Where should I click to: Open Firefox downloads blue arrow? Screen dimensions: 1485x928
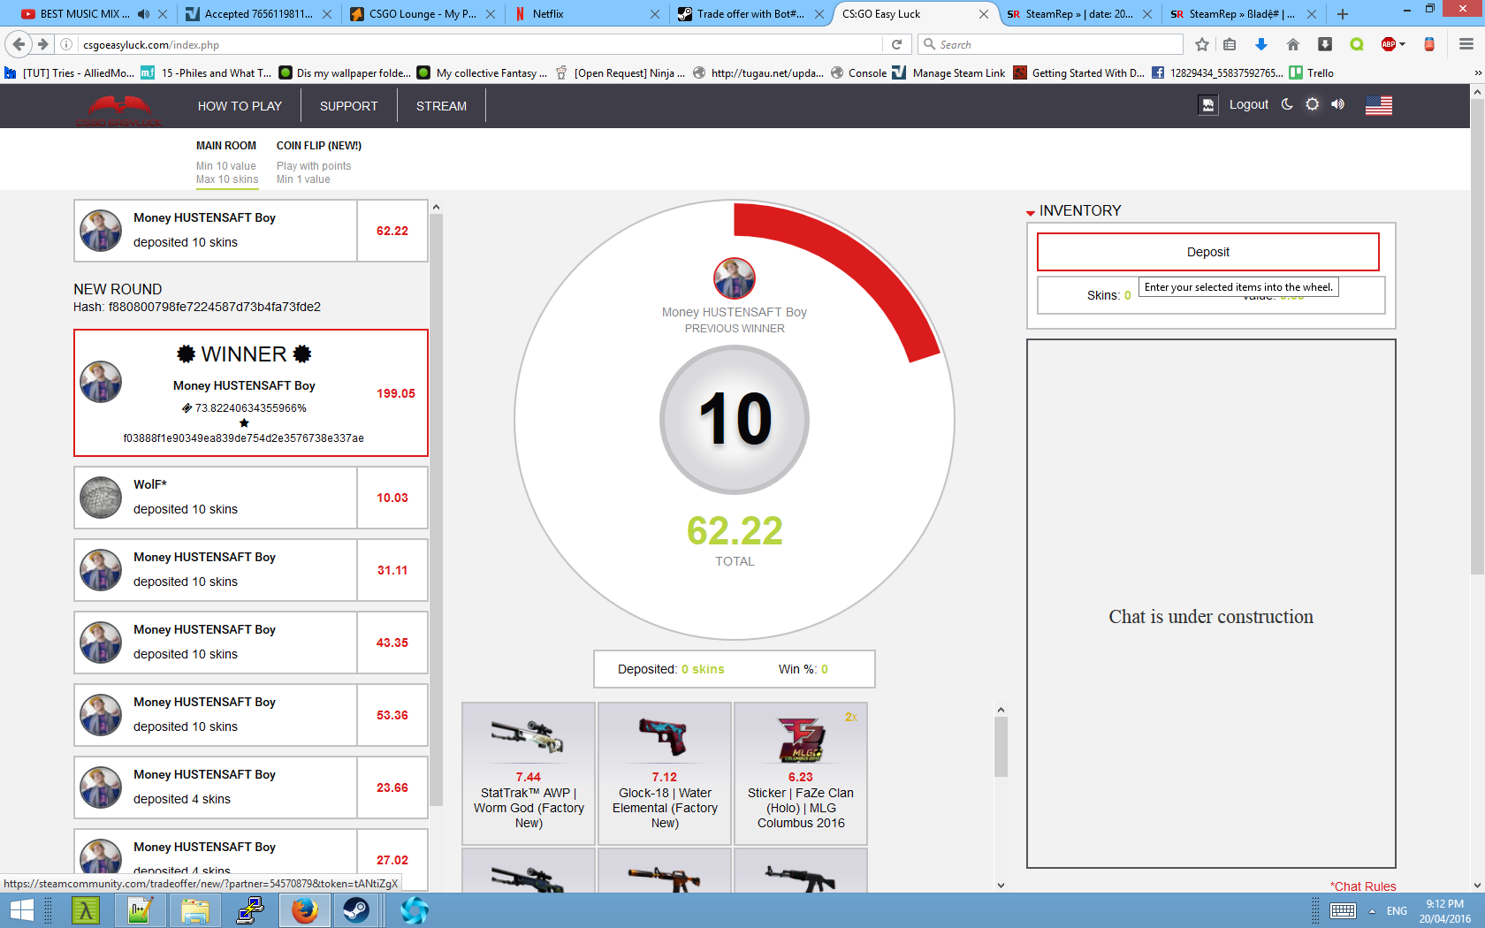click(1261, 44)
